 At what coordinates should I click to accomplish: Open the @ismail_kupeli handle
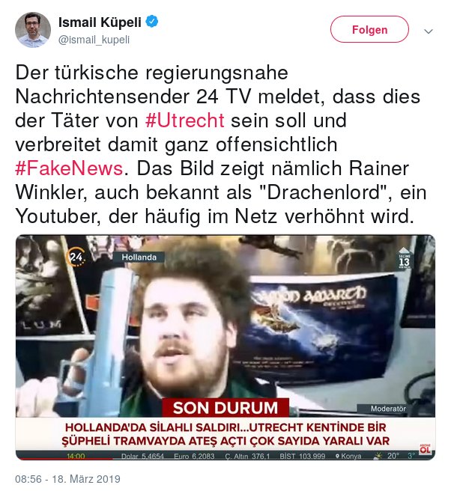94,40
